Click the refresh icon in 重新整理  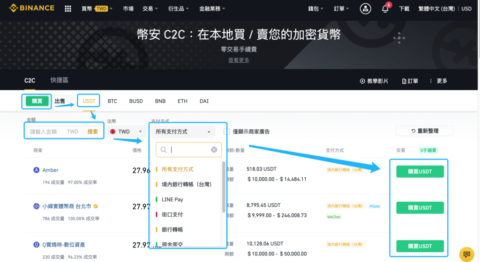coord(413,131)
